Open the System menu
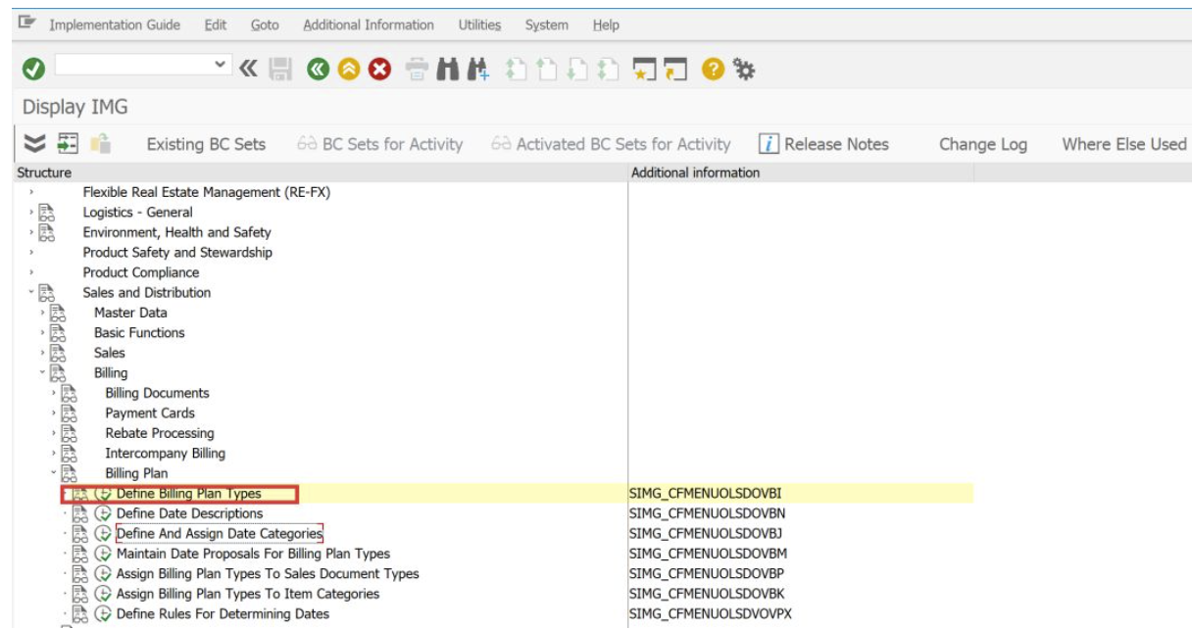 (x=547, y=25)
